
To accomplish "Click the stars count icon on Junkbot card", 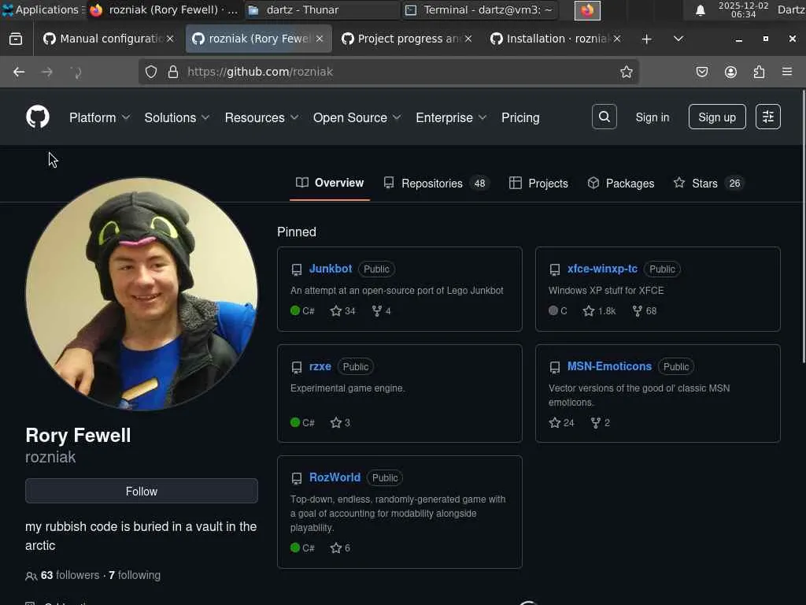I will [335, 310].
